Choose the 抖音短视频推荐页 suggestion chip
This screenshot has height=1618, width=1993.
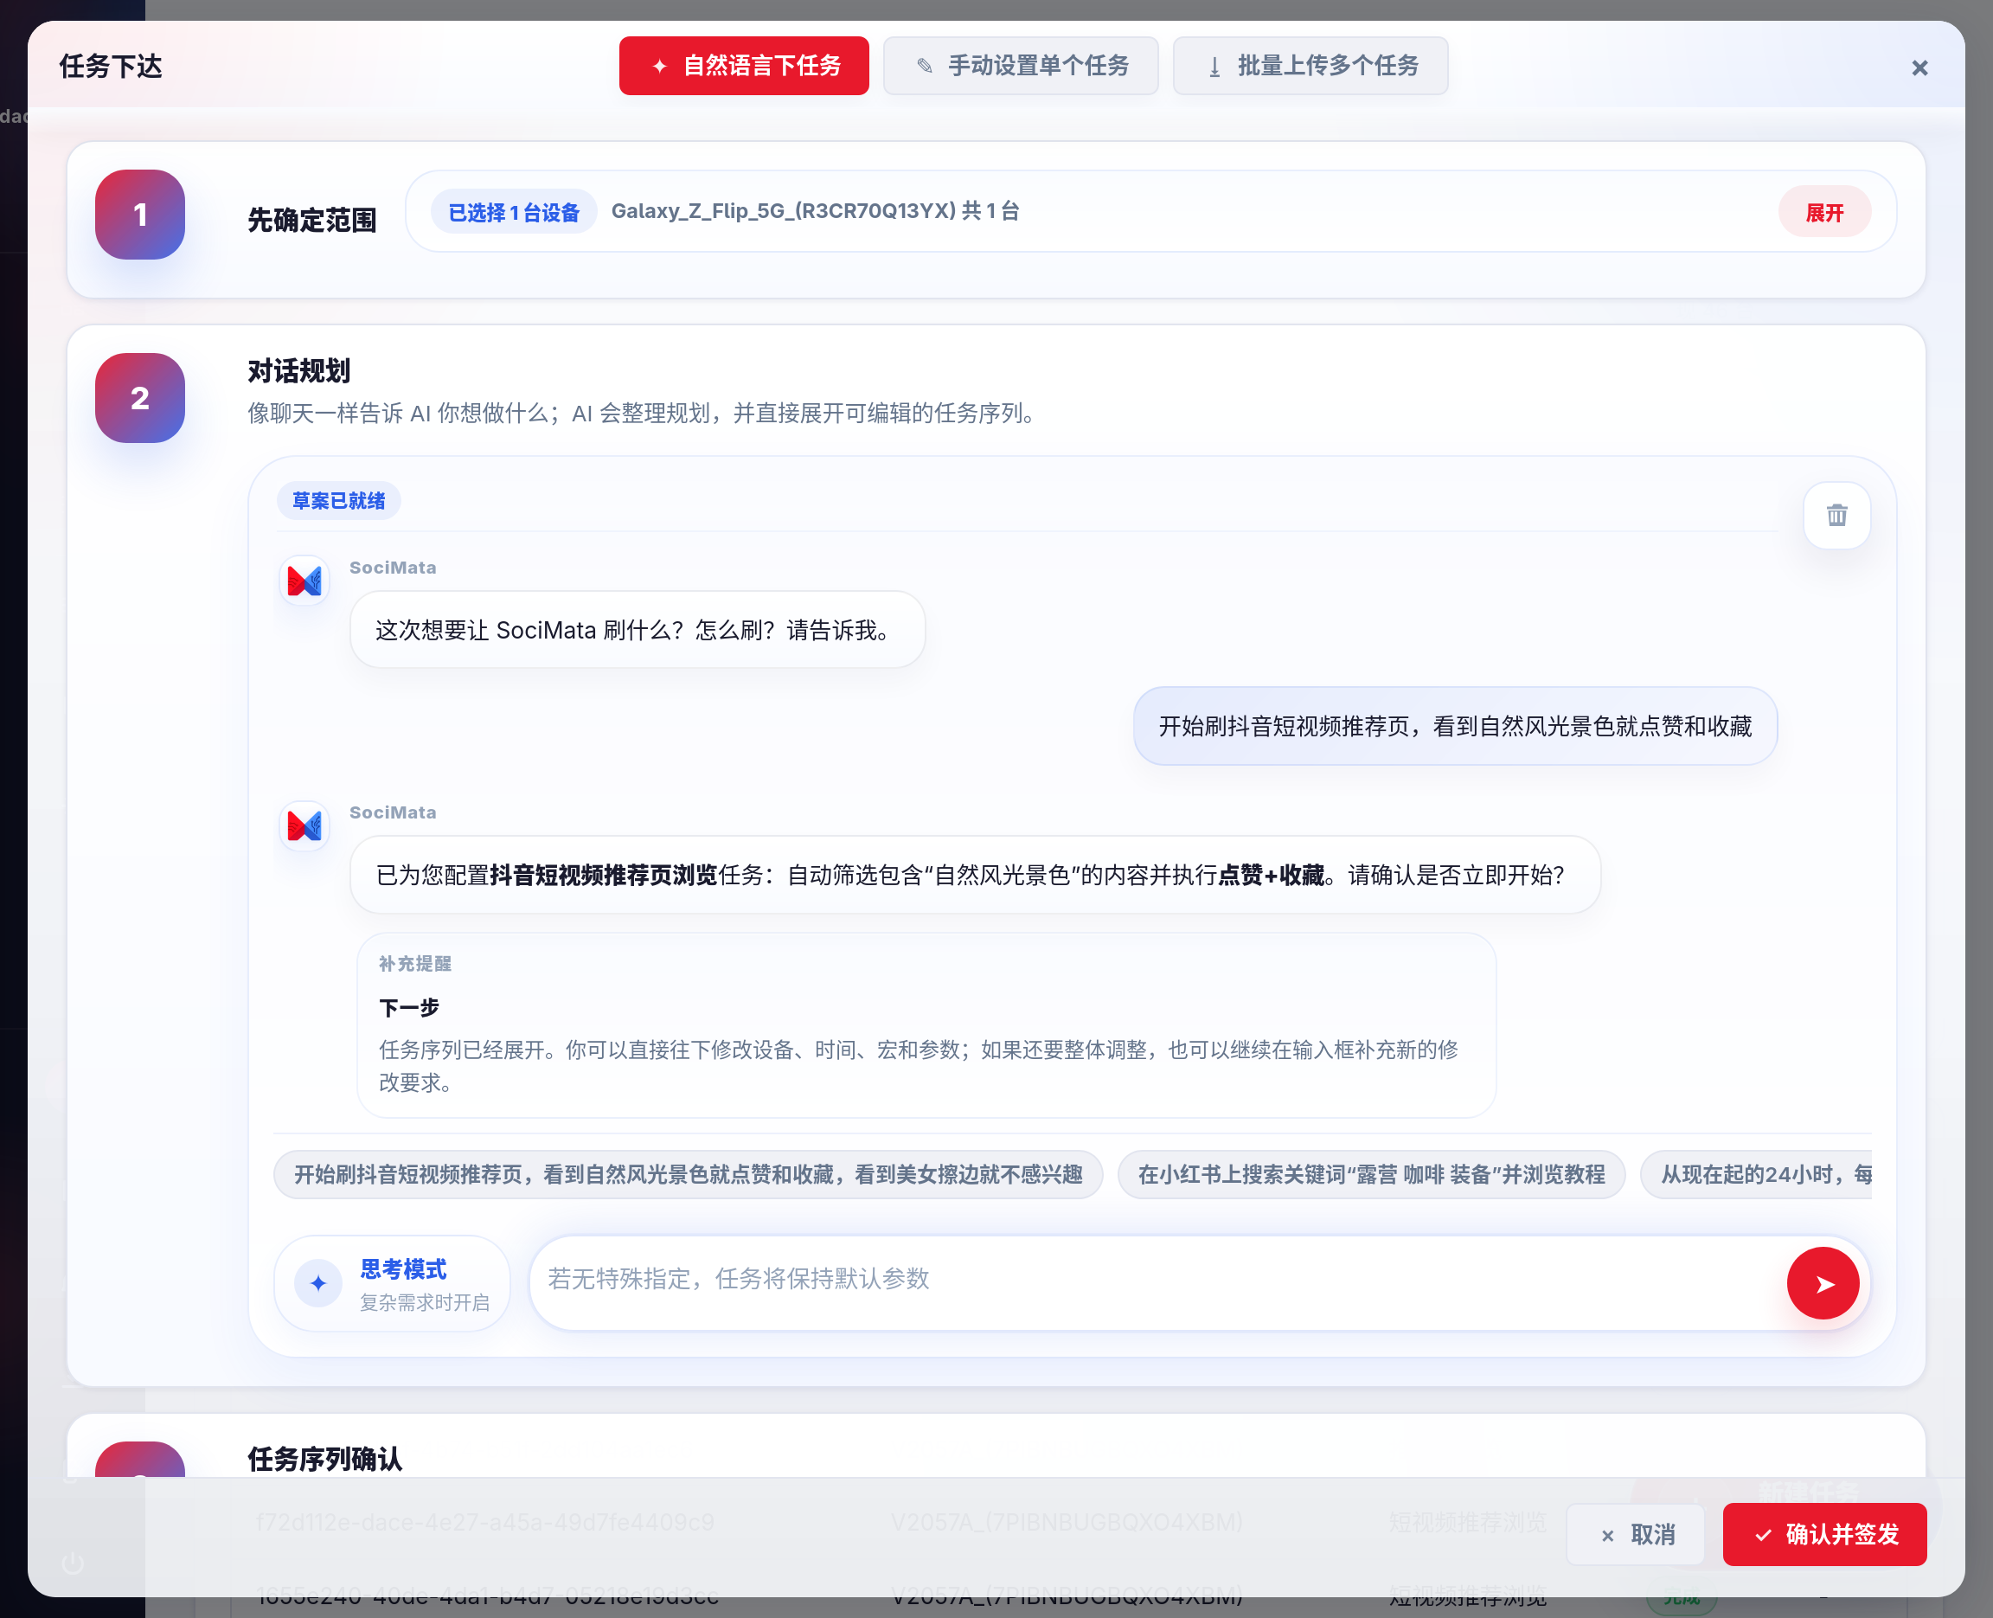(688, 1174)
